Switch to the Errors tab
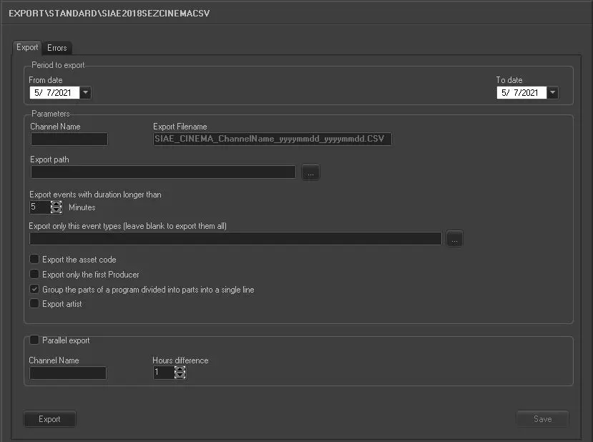Screen dimensions: 593x442 click(x=57, y=48)
